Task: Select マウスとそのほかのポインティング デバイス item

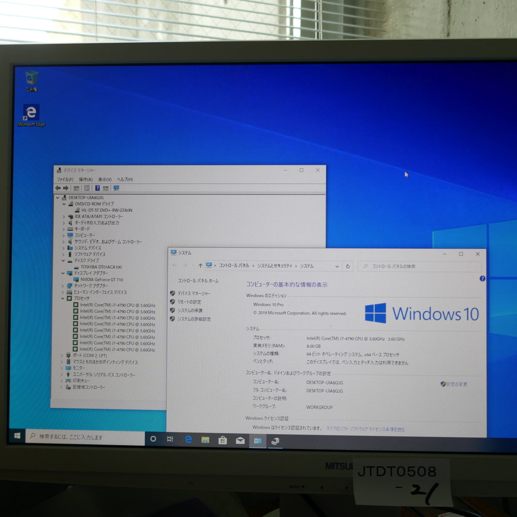Action: 105,362
